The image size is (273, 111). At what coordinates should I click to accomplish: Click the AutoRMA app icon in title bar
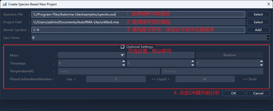point(5,4)
